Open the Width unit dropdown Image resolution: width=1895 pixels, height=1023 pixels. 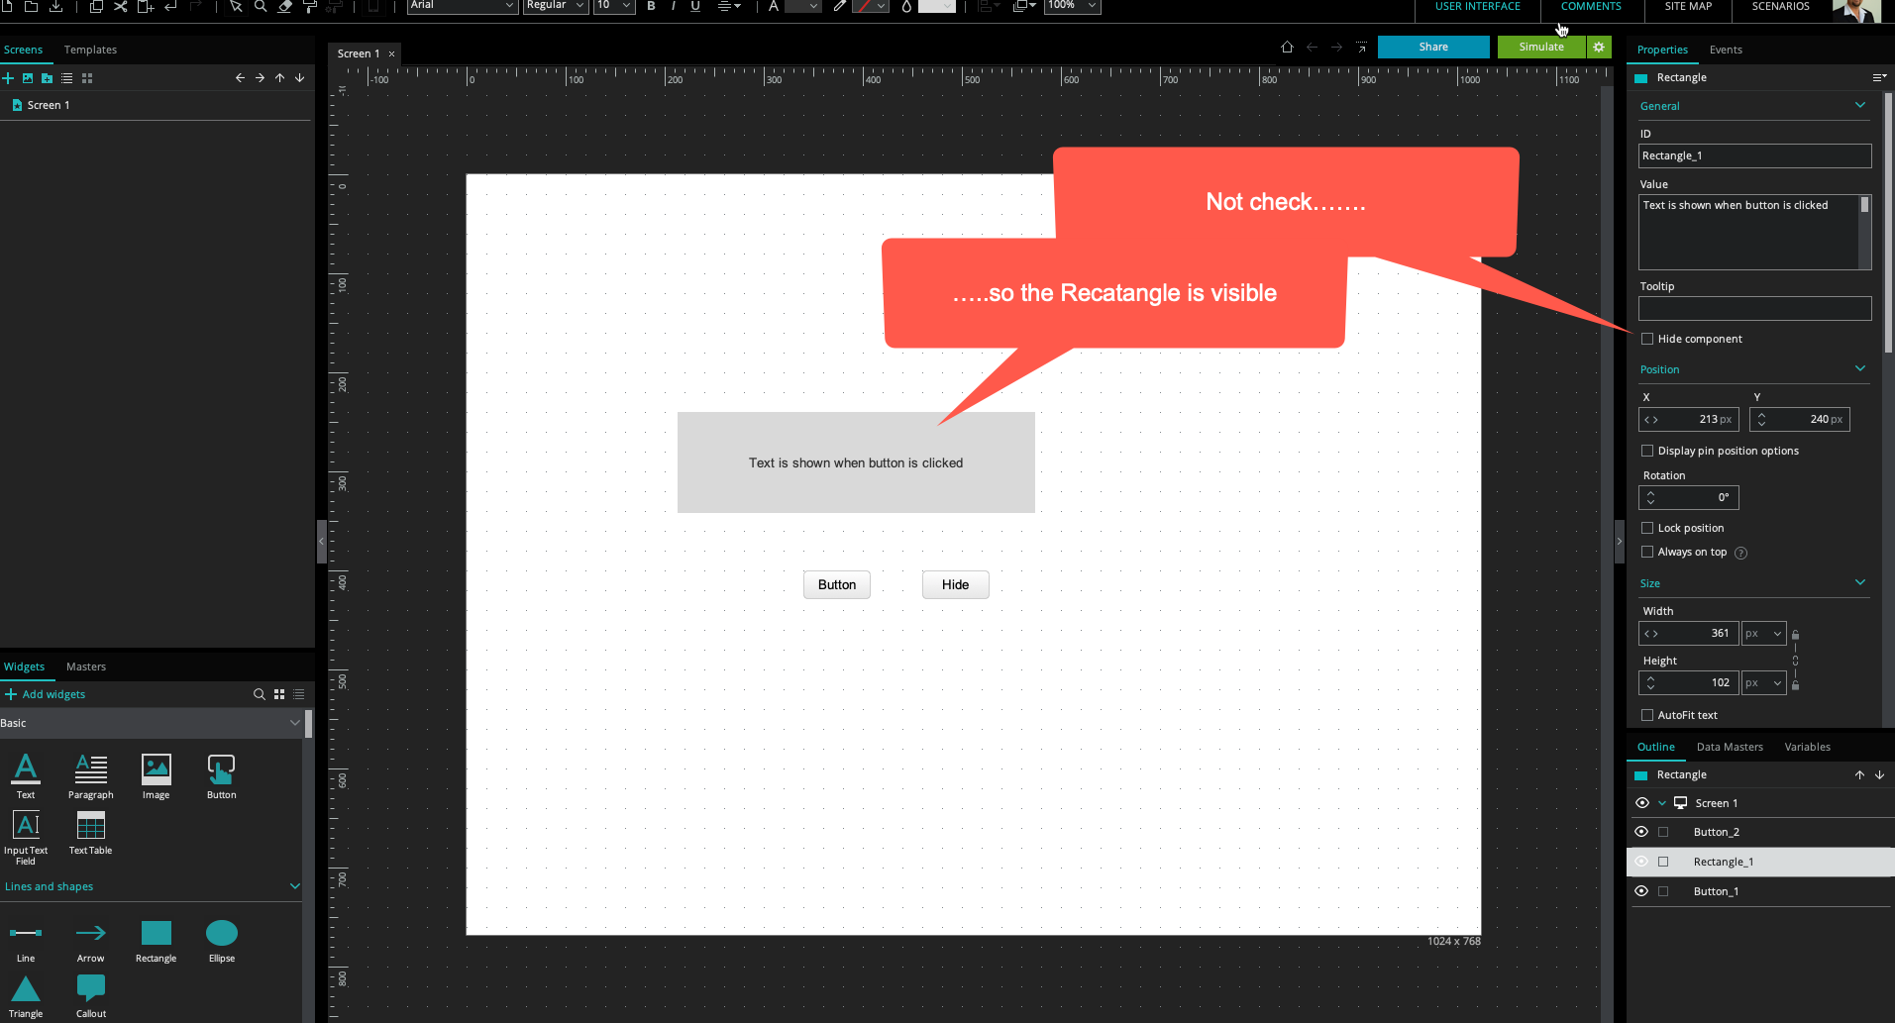1763,634
